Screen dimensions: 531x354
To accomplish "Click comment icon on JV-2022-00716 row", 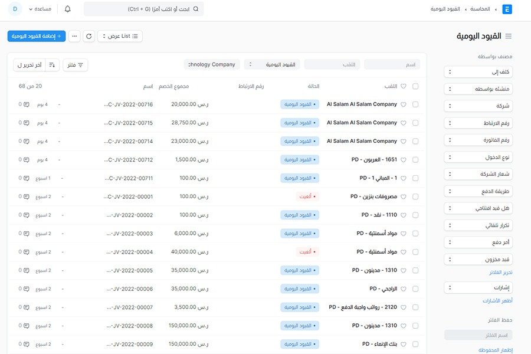I will coord(26,104).
